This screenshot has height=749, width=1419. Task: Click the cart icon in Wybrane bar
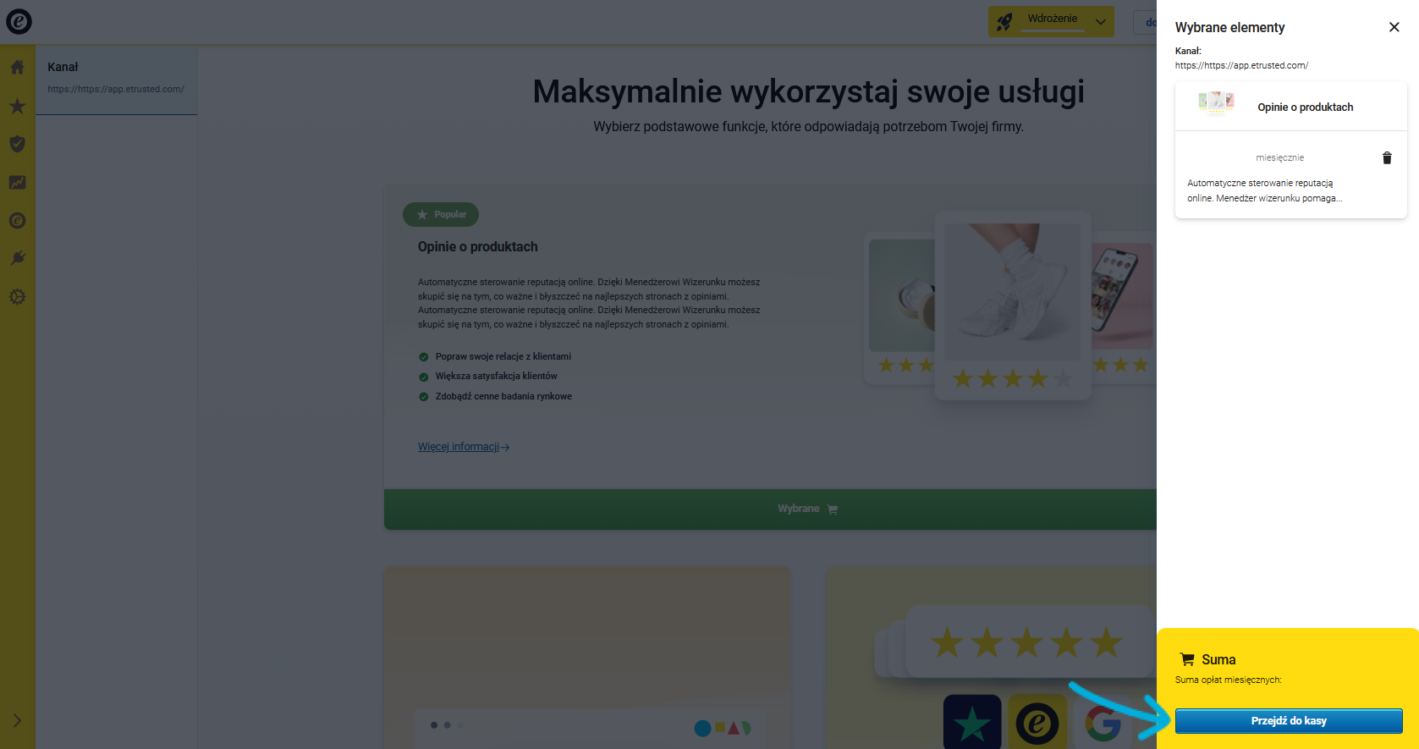pos(833,509)
